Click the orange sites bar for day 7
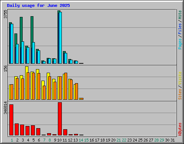The height and width of the screenshot is (144, 184). [x=44, y=93]
